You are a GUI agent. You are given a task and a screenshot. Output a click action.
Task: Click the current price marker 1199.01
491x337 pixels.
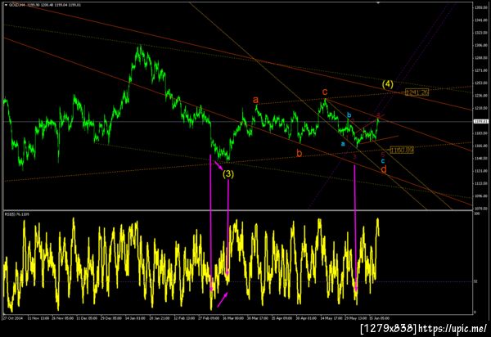(481, 121)
